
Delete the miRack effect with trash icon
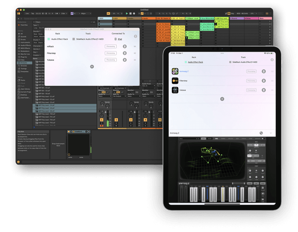pyautogui.click(x=125, y=47)
